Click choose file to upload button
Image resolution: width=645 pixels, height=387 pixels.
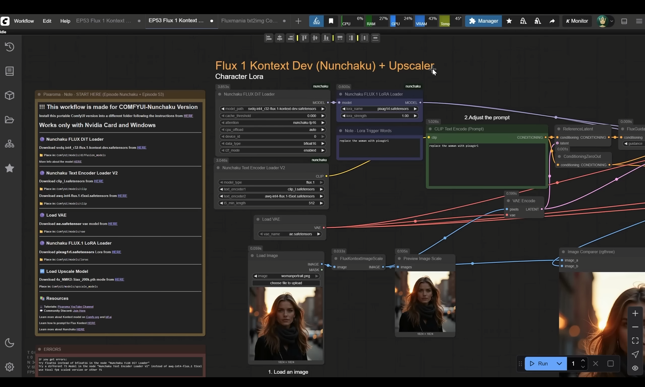tap(286, 283)
